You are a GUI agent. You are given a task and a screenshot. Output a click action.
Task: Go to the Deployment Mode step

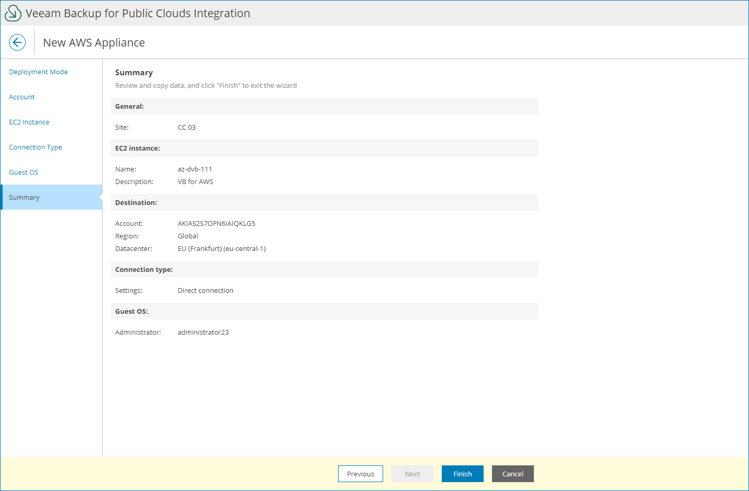pos(38,72)
